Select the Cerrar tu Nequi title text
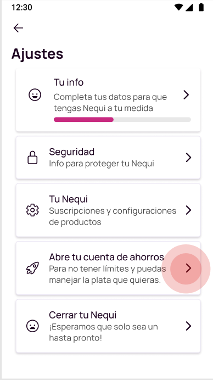This screenshot has width=213, height=380. (83, 315)
